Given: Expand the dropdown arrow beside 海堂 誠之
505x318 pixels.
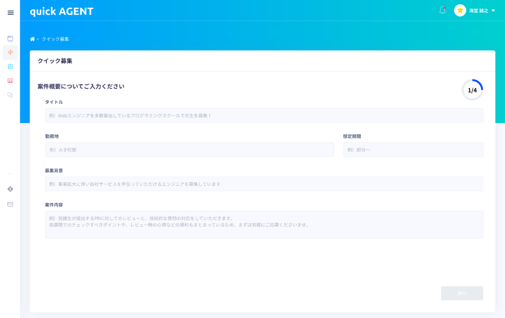Looking at the screenshot, I should [x=494, y=10].
